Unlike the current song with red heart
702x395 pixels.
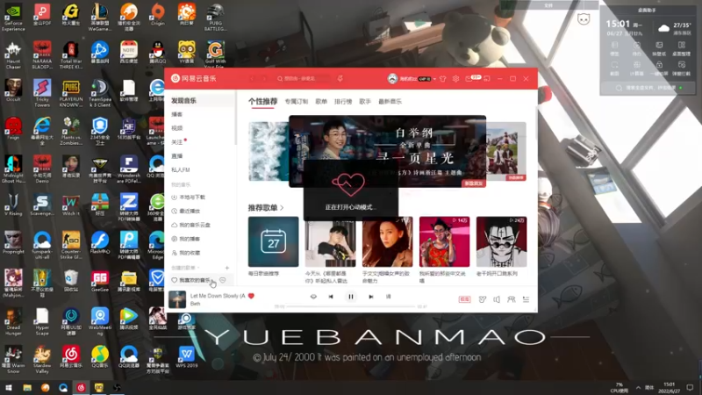pyautogui.click(x=251, y=296)
